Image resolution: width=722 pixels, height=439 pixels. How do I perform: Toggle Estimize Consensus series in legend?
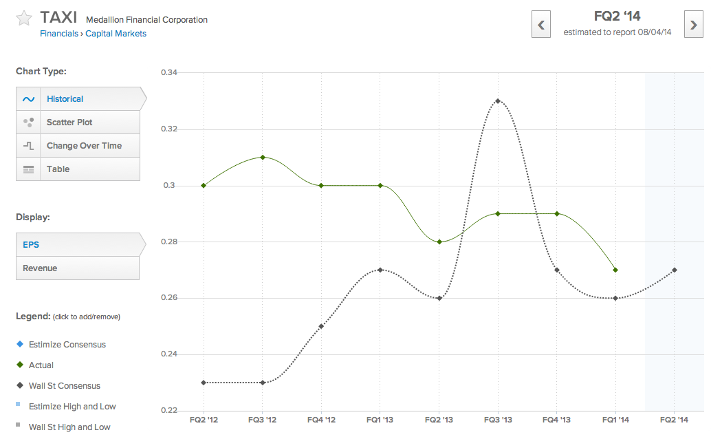[x=67, y=344]
